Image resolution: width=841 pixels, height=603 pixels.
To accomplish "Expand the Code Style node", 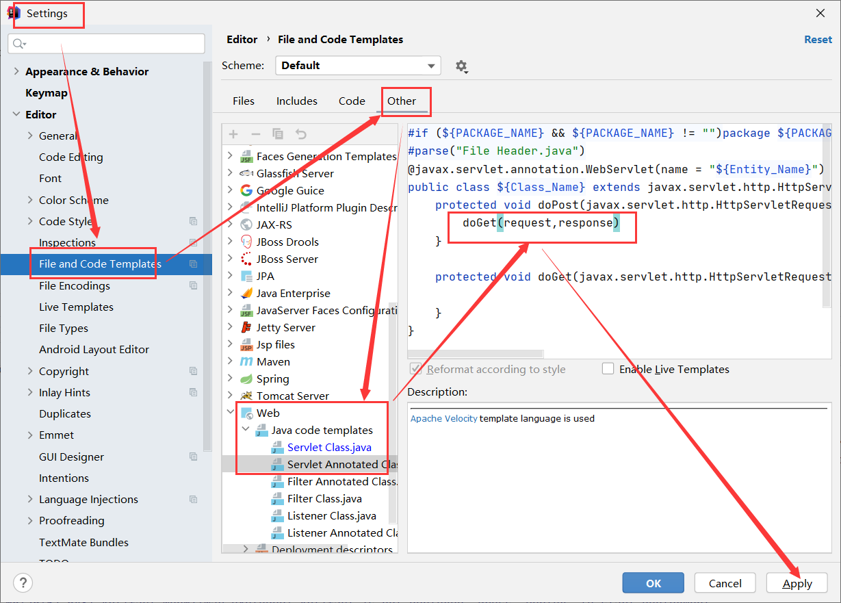I will click(30, 221).
